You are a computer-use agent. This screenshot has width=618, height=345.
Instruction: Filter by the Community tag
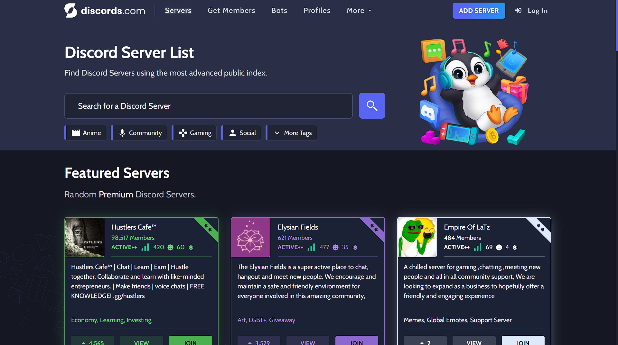[139, 133]
